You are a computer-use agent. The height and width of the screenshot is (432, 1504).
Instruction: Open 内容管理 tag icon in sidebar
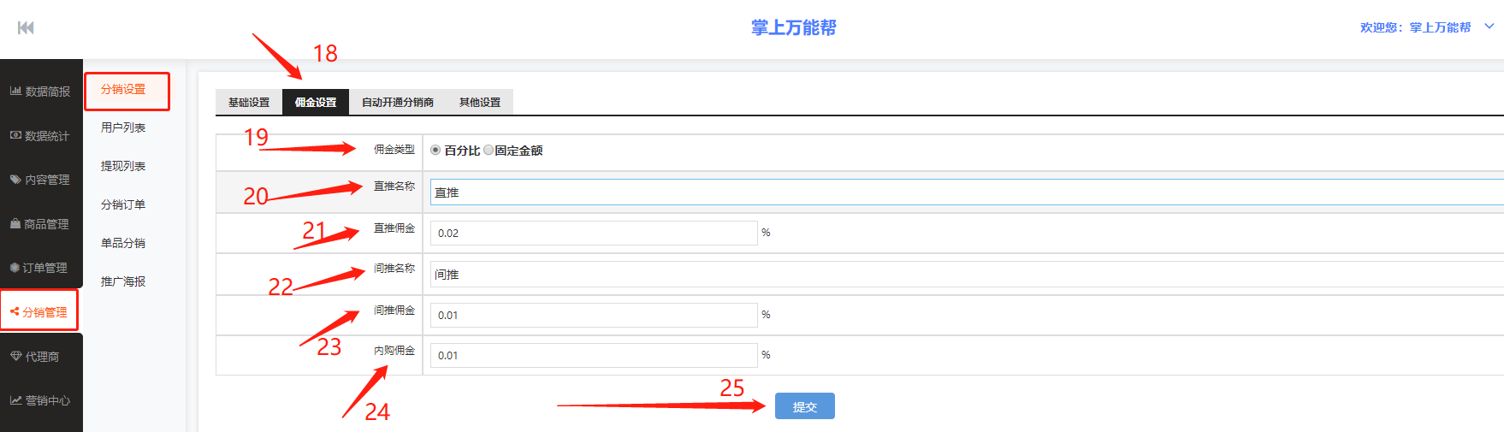[x=15, y=180]
